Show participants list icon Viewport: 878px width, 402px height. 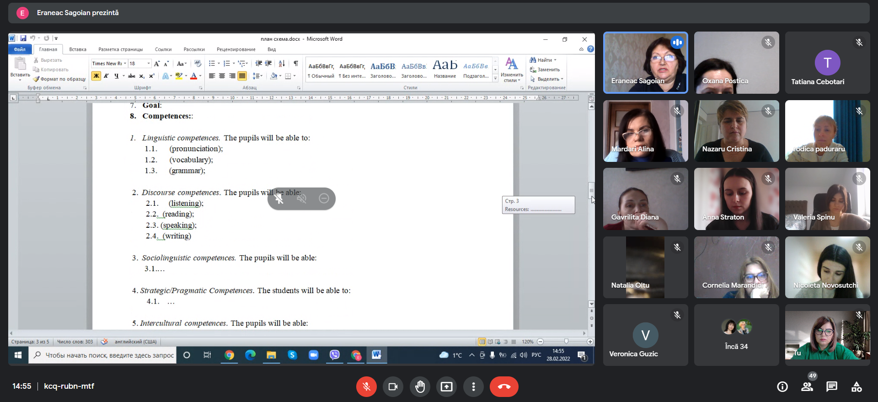click(x=807, y=387)
